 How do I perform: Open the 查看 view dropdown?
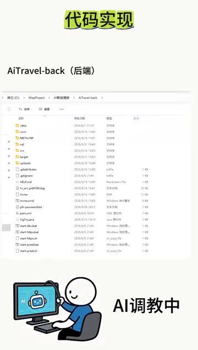[46, 109]
